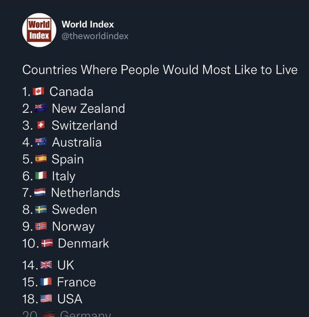Click the Spain flag emoji
309x317 pixels.
coord(41,159)
